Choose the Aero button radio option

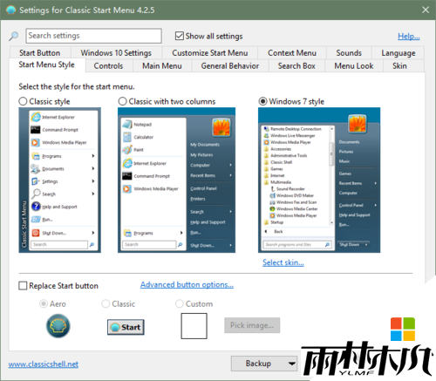point(44,304)
